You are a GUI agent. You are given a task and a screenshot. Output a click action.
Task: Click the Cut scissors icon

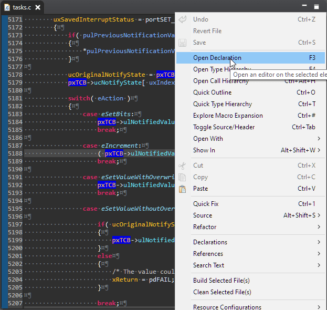tap(182, 166)
